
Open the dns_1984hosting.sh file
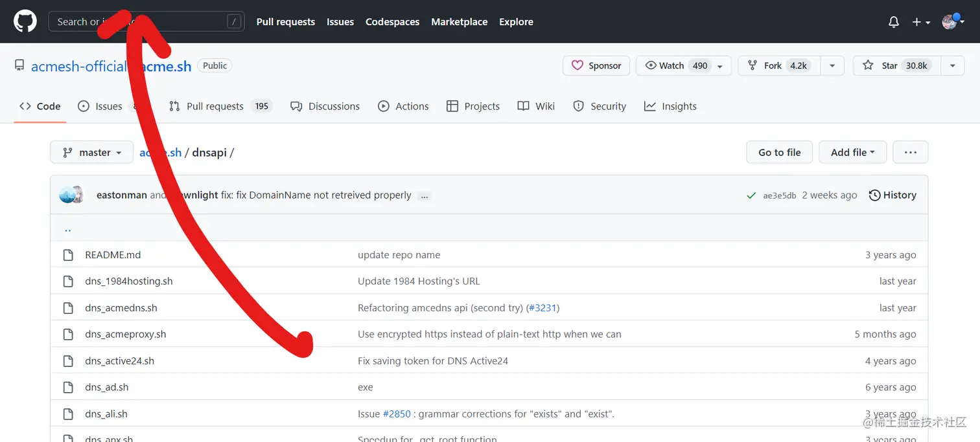(129, 282)
